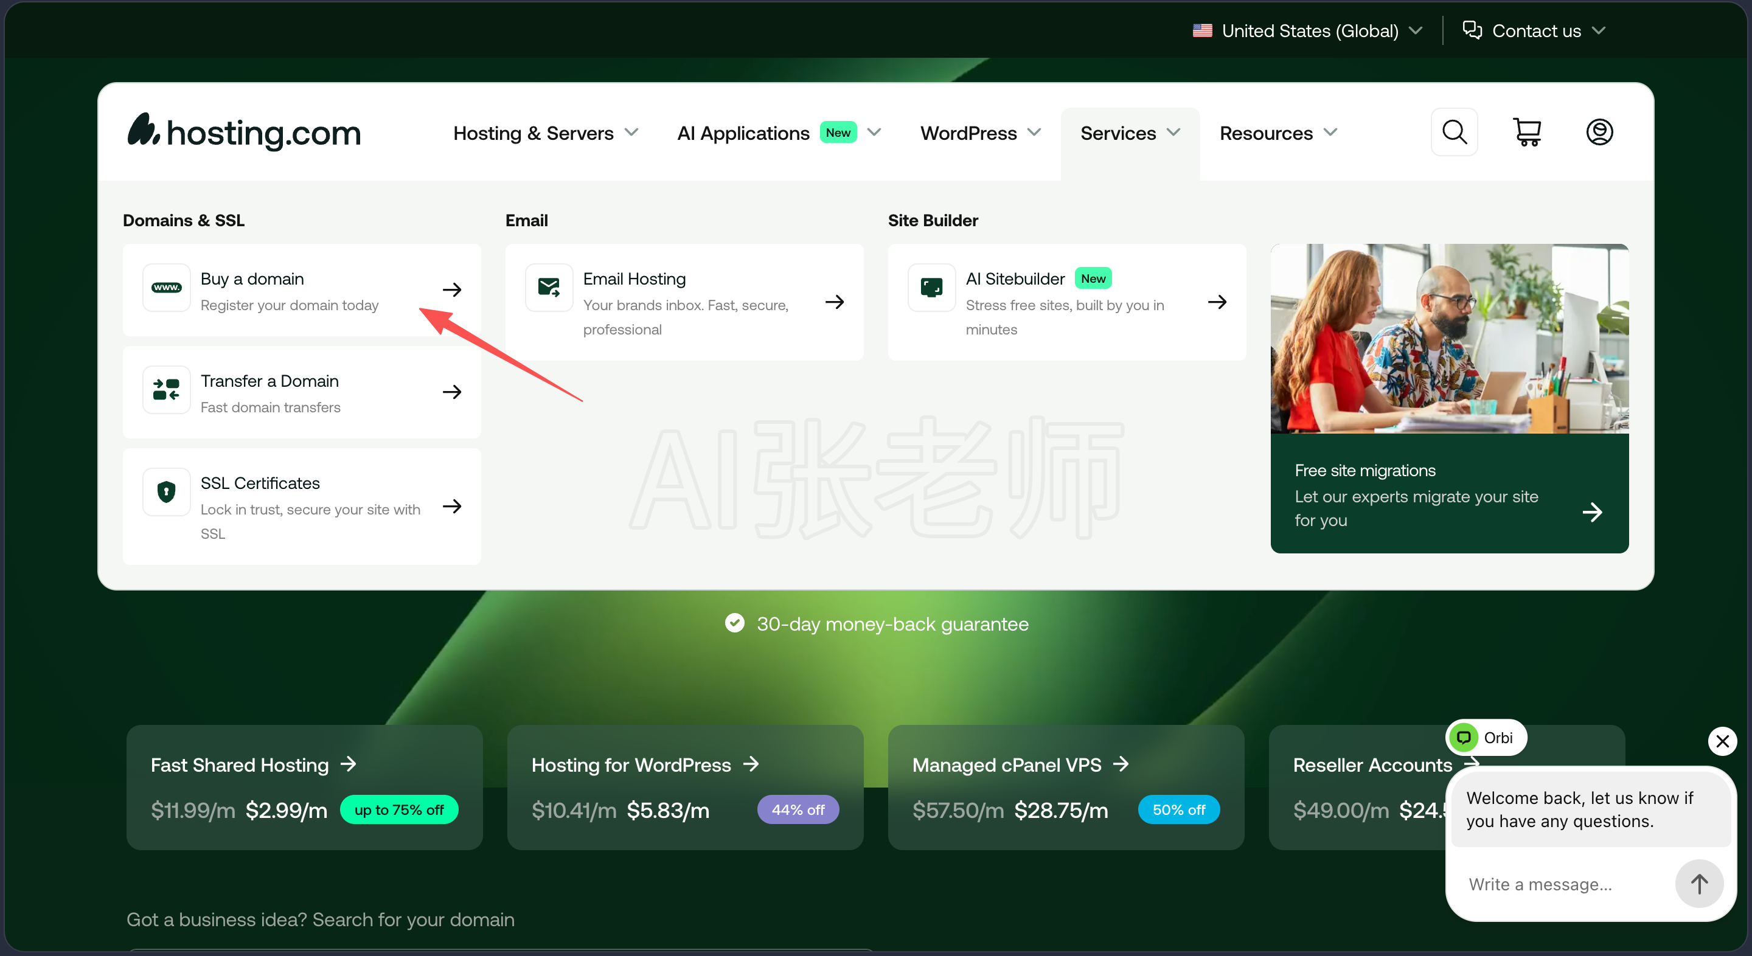Viewport: 1752px width, 956px height.
Task: Click the shield icon for SSL Certificates
Action: point(167,491)
